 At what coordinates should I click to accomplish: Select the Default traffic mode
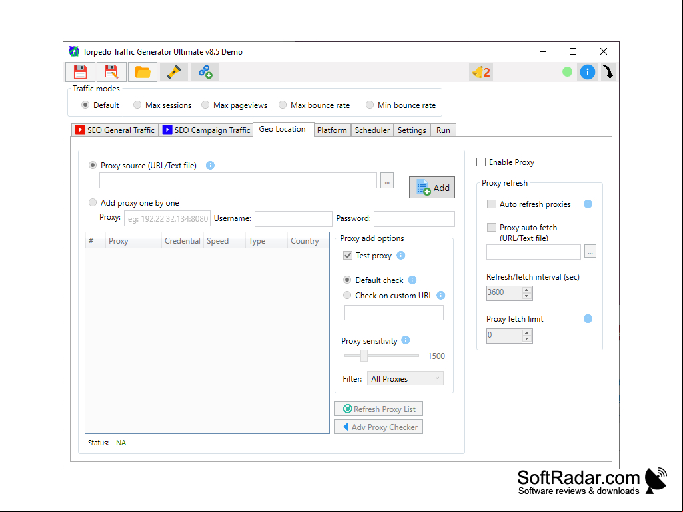(85, 105)
